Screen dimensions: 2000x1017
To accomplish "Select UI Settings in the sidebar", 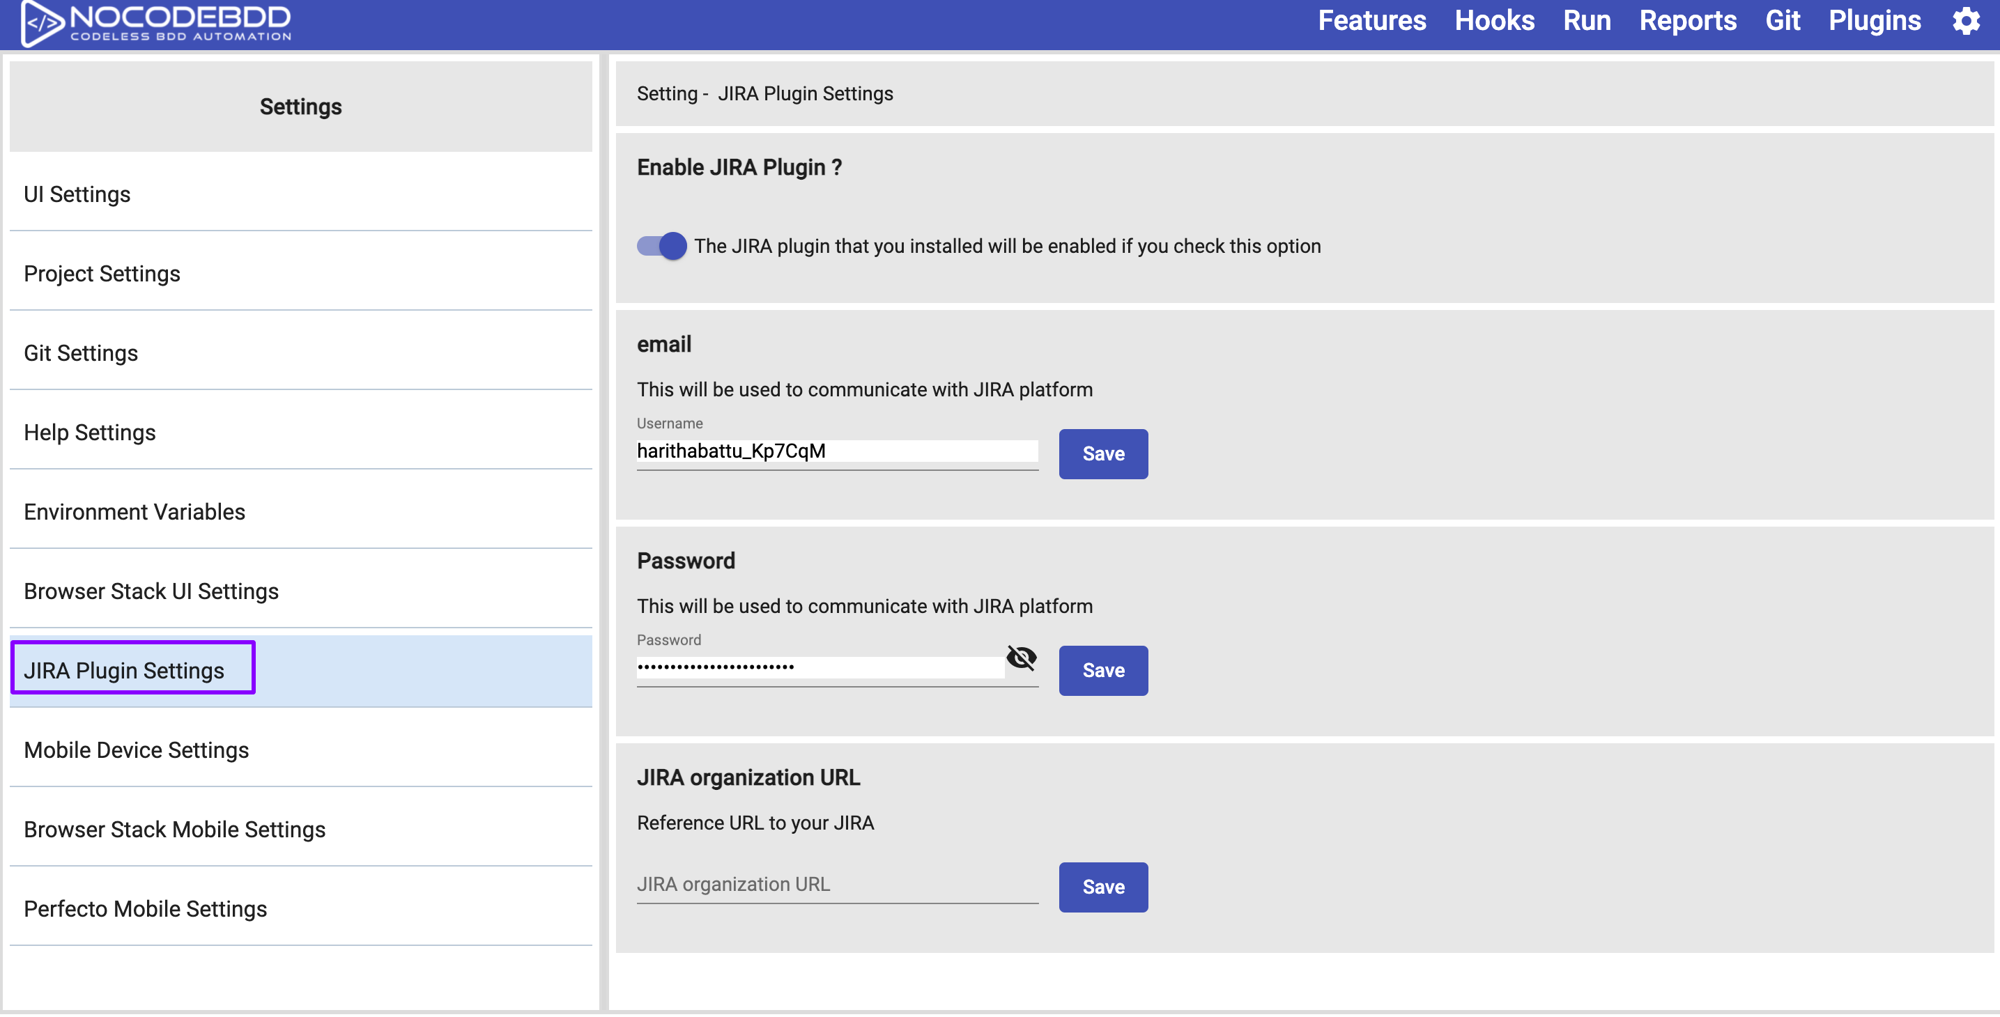I will point(77,194).
